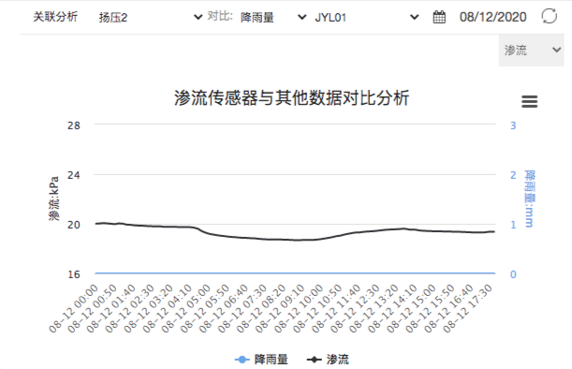
Task: Click the x-axis label 08-12 10:00
Action: (x=300, y=308)
